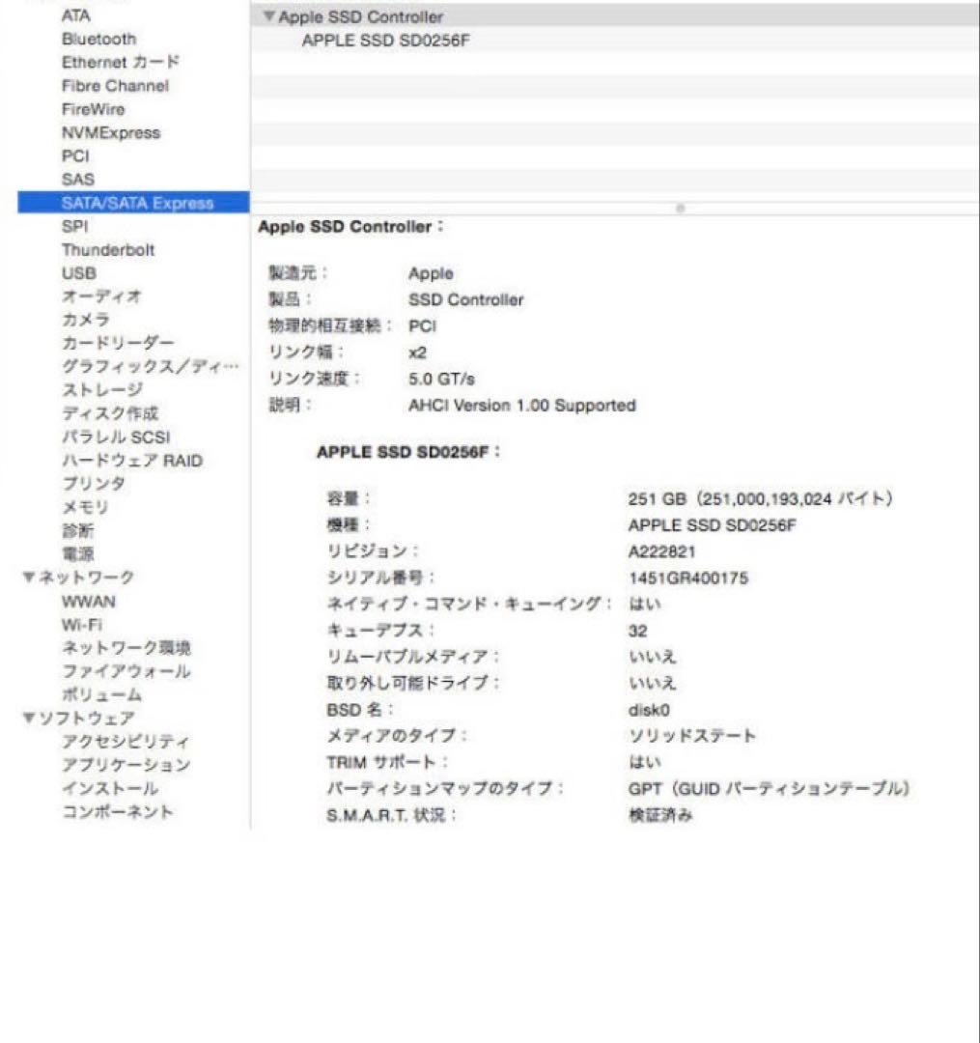Select Ethernet カード in the sidebar
Image resolution: width=980 pixels, height=1043 pixels.
pyautogui.click(x=121, y=63)
